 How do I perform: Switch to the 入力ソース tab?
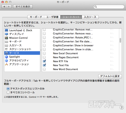coord(90,17)
